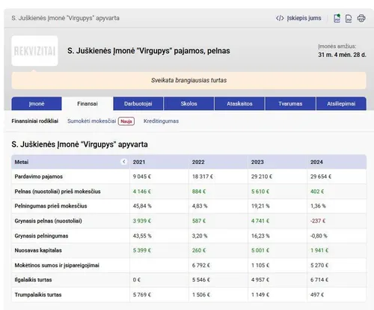The height and width of the screenshot is (310, 374).
Task: Click Nuosavas kapitalas row label
Action: pos(38,250)
